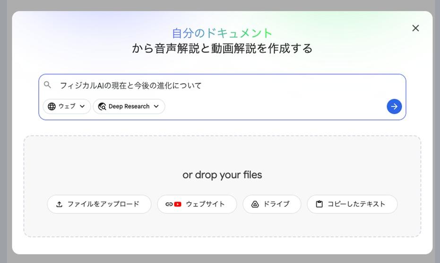Click the 自分のドキュメント heading text
This screenshot has height=263, width=440.
222,33
